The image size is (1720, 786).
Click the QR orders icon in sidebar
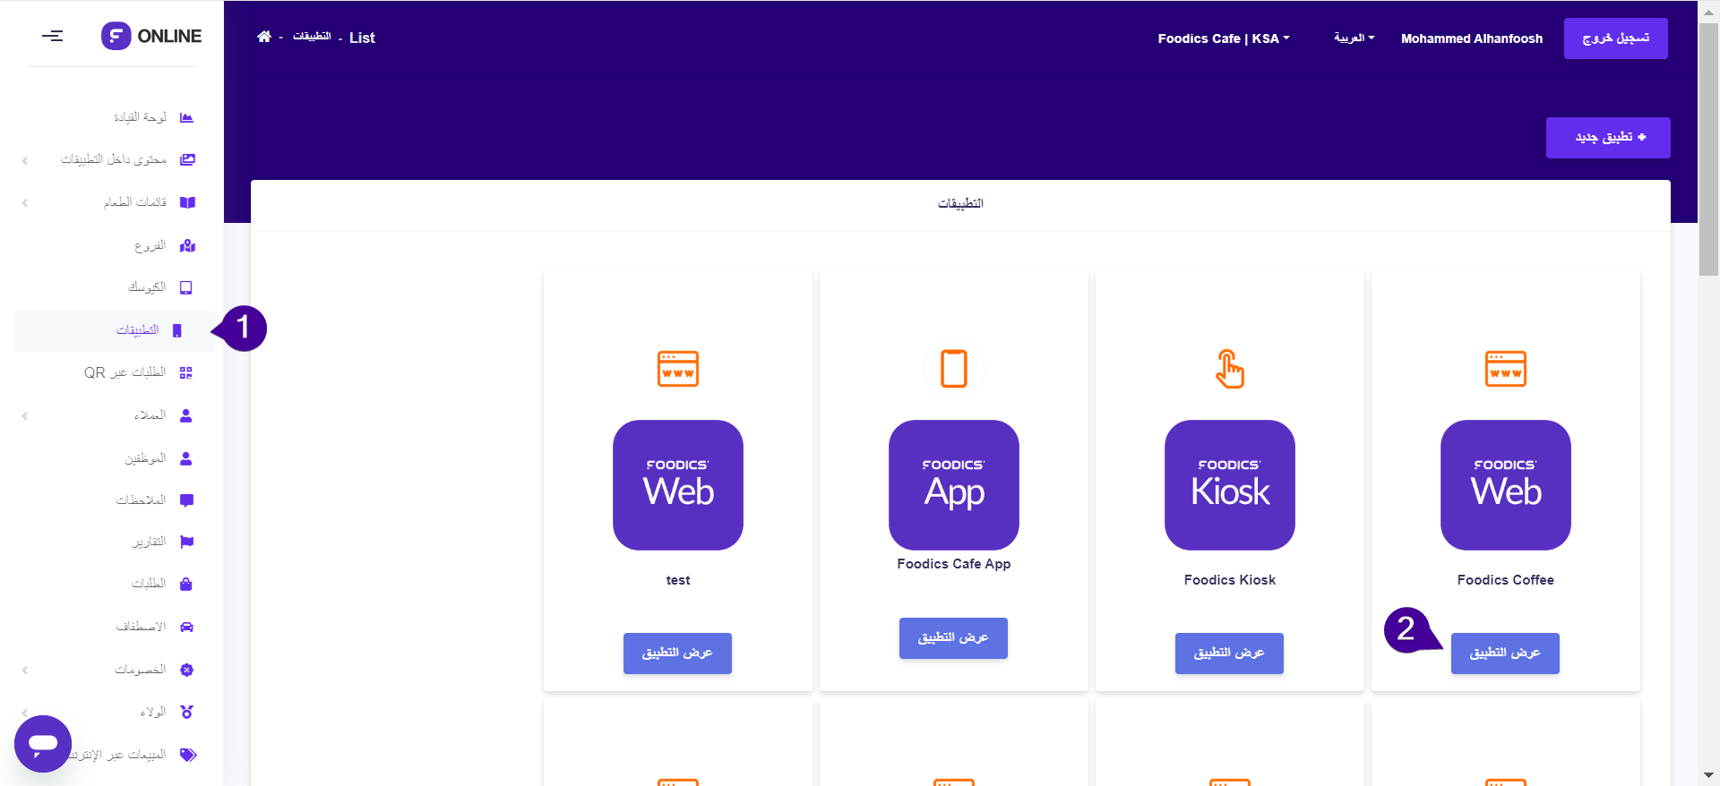[186, 372]
